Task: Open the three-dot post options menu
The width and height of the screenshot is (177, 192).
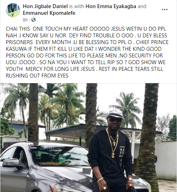Action: coord(165,10)
